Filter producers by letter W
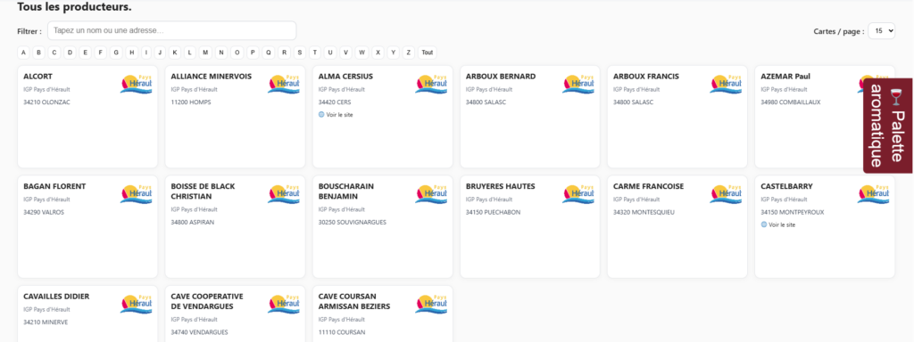The height and width of the screenshot is (342, 914). (362, 53)
